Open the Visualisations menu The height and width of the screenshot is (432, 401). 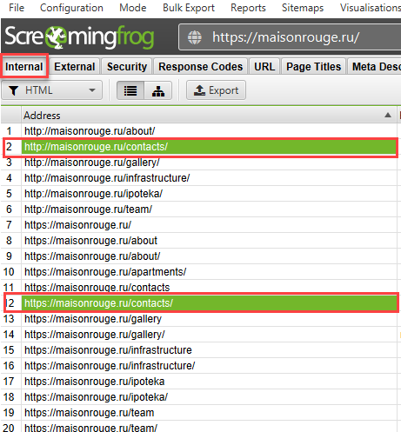(x=371, y=8)
